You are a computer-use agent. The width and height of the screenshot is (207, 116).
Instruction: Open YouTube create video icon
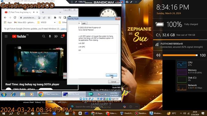(x=56, y=36)
